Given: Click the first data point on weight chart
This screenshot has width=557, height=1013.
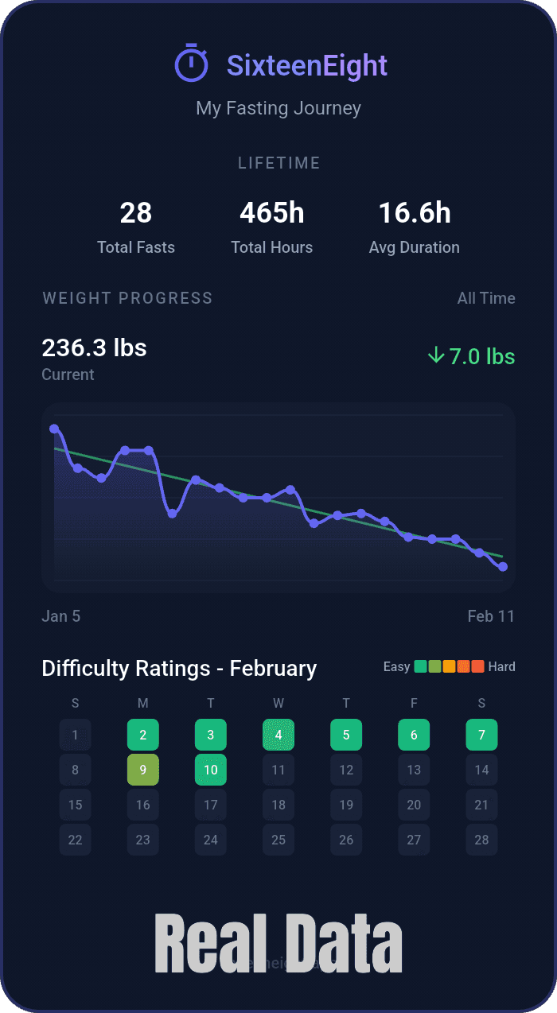Looking at the screenshot, I should [54, 428].
